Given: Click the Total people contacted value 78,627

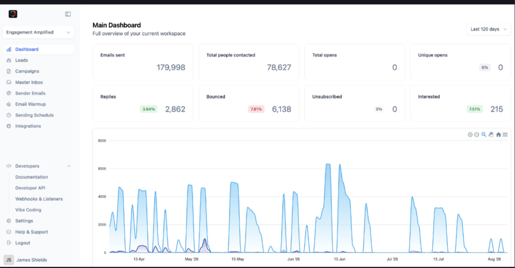Looking at the screenshot, I should point(279,67).
